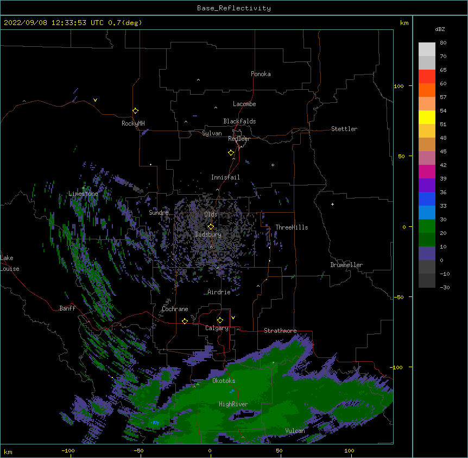
Task: Click the Vulcan label
Action: (295, 431)
